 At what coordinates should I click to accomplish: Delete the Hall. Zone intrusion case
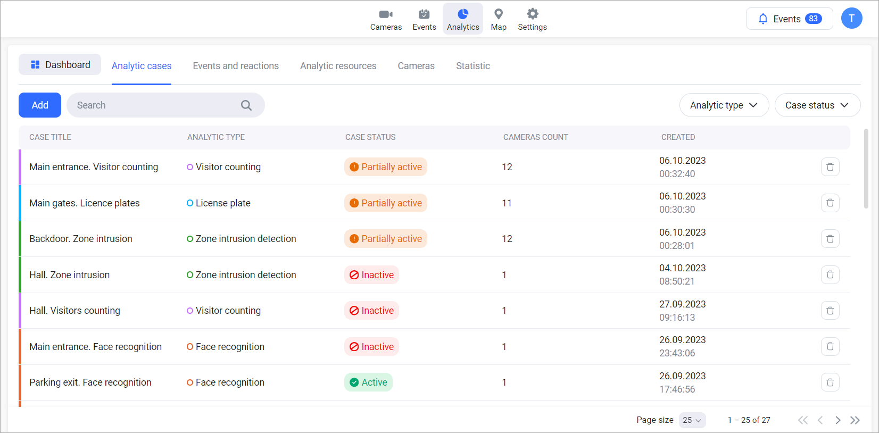click(x=830, y=275)
